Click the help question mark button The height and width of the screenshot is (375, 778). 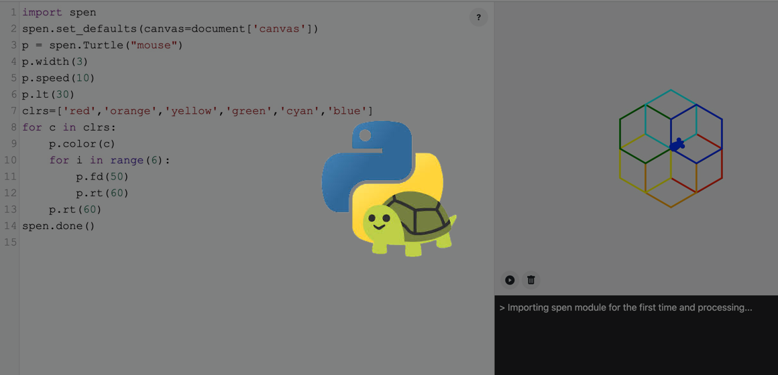click(478, 18)
